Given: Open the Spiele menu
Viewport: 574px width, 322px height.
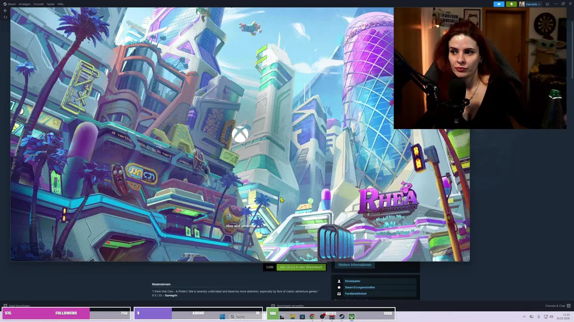Looking at the screenshot, I should pos(51,4).
